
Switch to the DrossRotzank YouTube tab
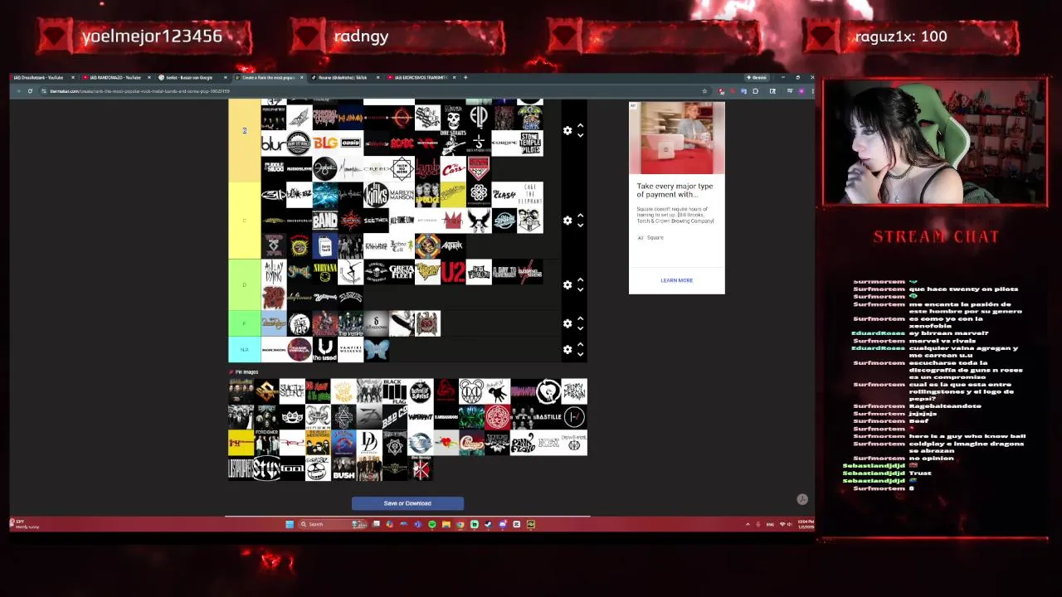(43, 78)
